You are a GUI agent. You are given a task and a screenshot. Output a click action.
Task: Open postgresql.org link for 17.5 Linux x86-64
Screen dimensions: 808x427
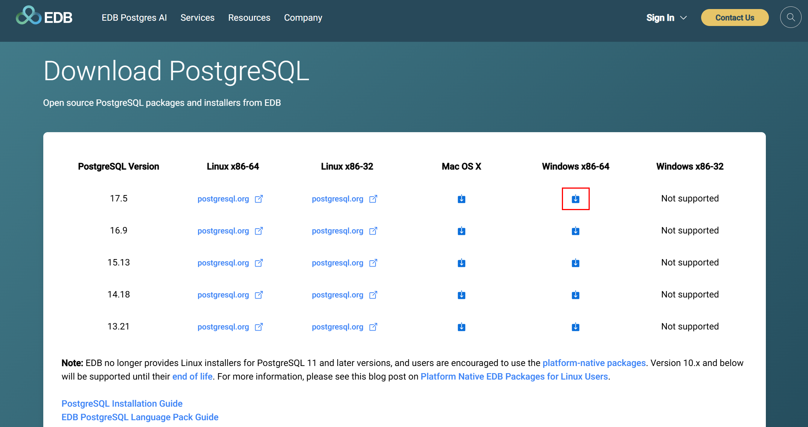(230, 199)
